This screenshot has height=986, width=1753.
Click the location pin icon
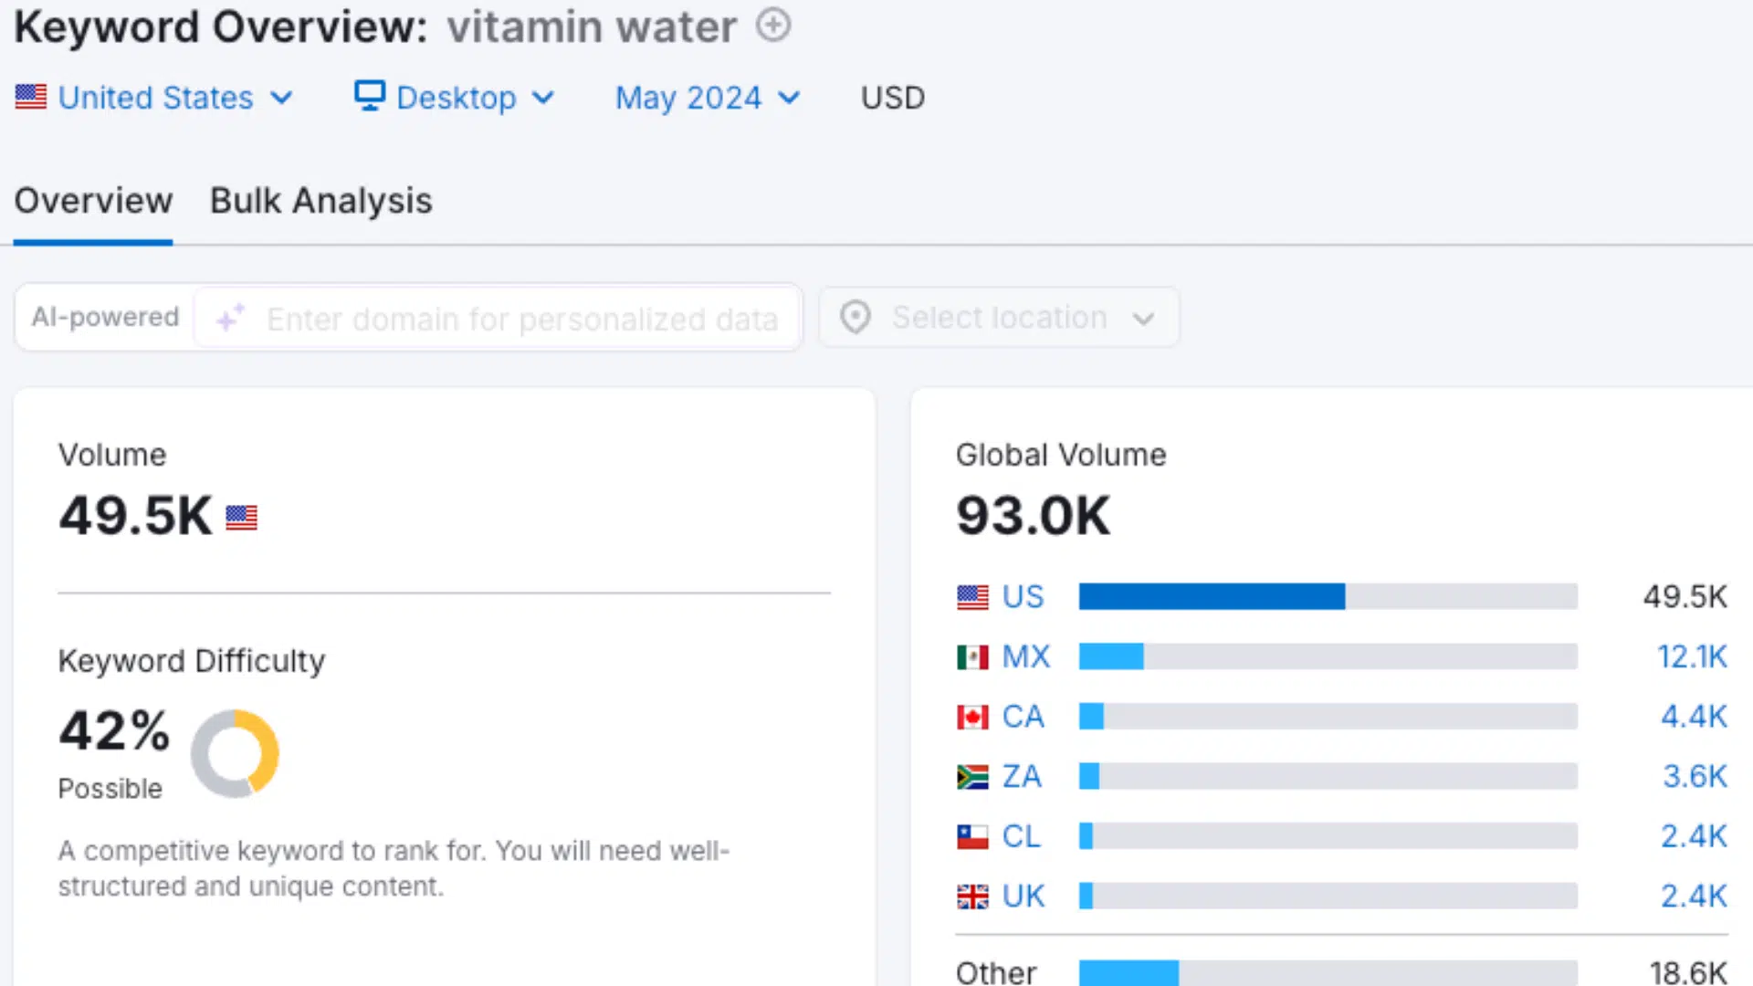coord(855,317)
